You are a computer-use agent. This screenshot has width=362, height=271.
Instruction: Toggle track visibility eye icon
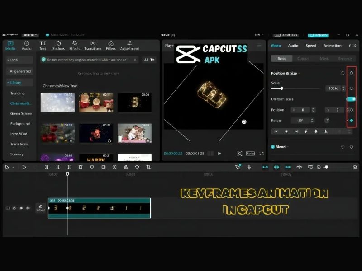click(x=21, y=208)
